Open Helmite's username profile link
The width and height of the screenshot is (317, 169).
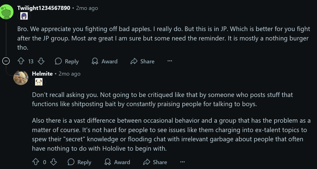tap(42, 74)
